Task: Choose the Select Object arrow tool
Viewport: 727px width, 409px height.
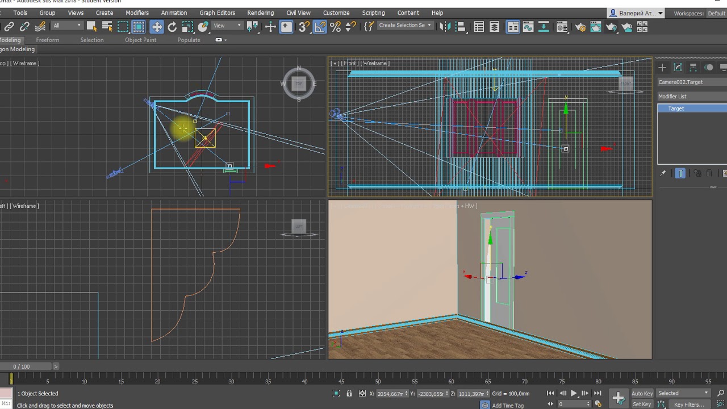Action: (x=91, y=27)
